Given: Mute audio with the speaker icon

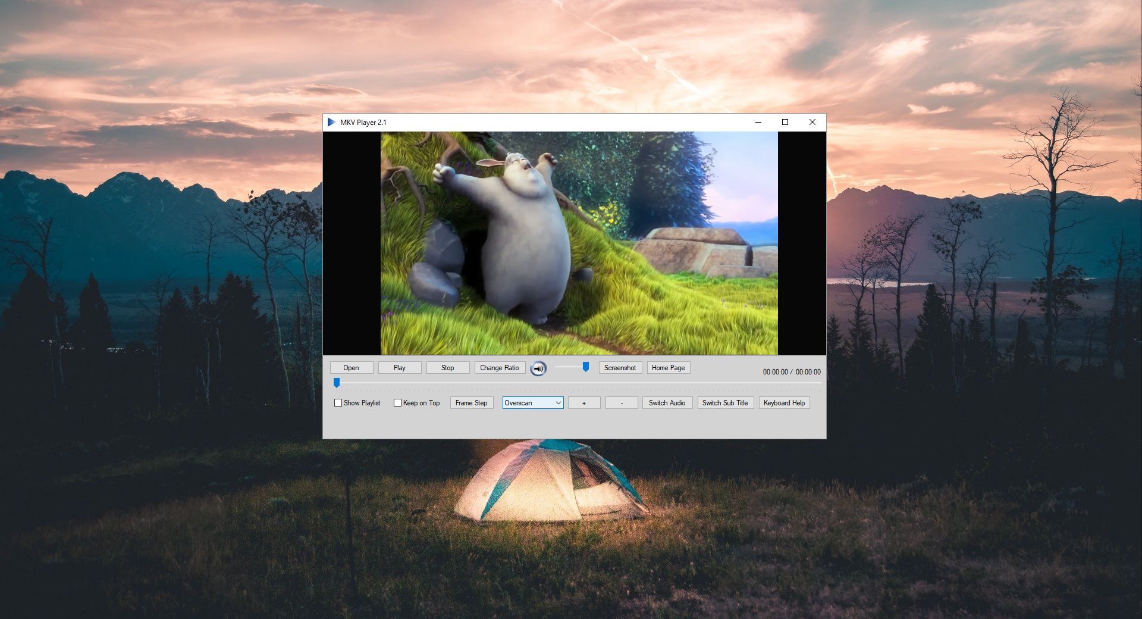Looking at the screenshot, I should pos(538,368).
